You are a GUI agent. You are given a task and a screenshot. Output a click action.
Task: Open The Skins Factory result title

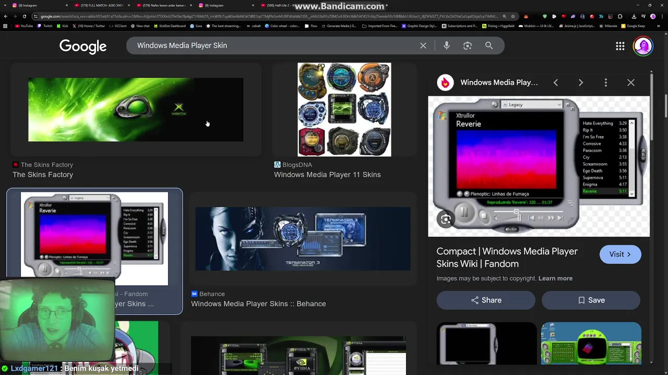tap(43, 174)
